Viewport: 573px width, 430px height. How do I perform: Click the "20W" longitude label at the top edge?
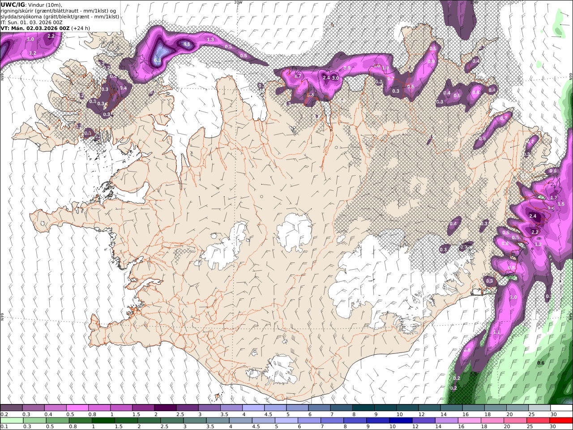pos(239,2)
